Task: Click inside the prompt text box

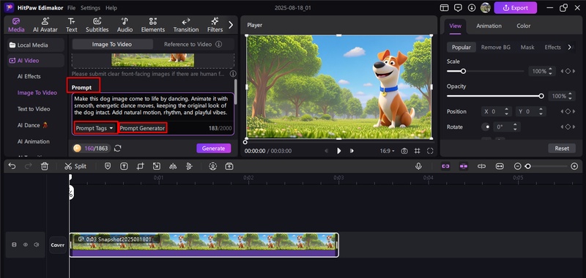Action: pos(153,106)
